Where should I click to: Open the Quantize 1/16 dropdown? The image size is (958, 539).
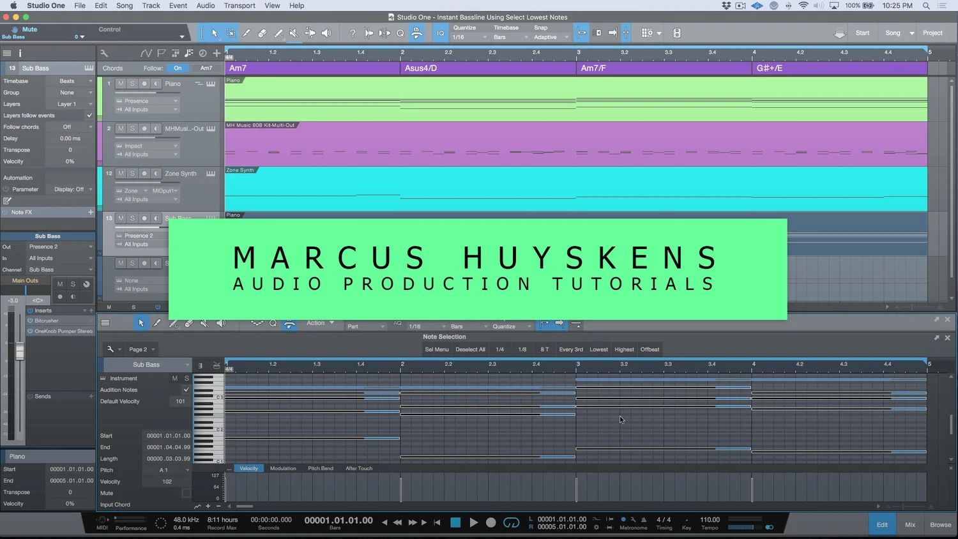click(x=469, y=37)
